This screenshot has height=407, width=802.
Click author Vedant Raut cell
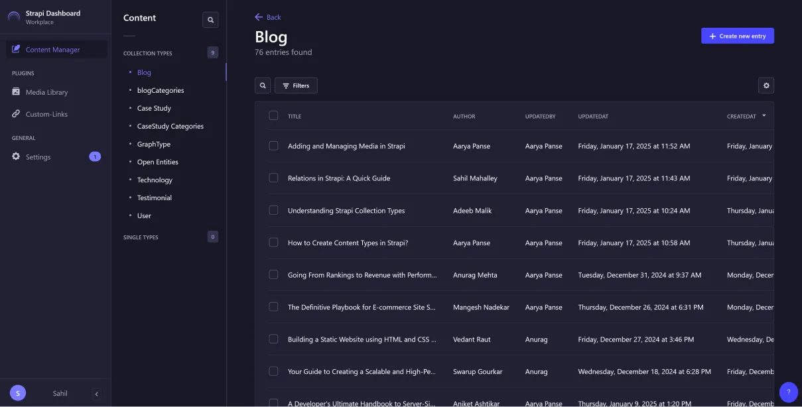[472, 339]
